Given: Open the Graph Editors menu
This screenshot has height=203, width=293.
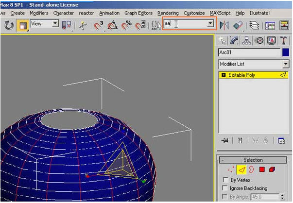Looking at the screenshot, I should coord(138,13).
